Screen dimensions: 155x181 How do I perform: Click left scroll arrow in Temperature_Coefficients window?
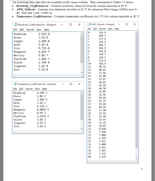[x=14, y=132]
